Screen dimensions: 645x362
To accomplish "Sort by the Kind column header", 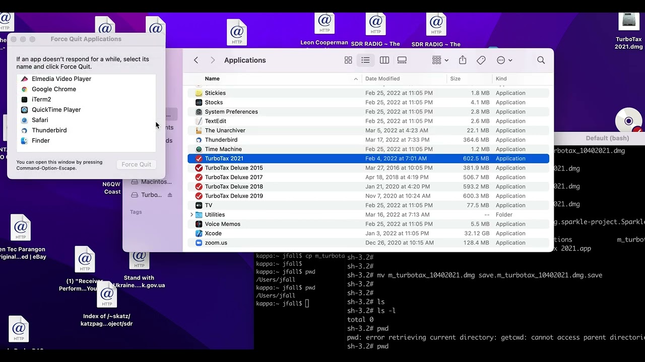I will point(501,79).
